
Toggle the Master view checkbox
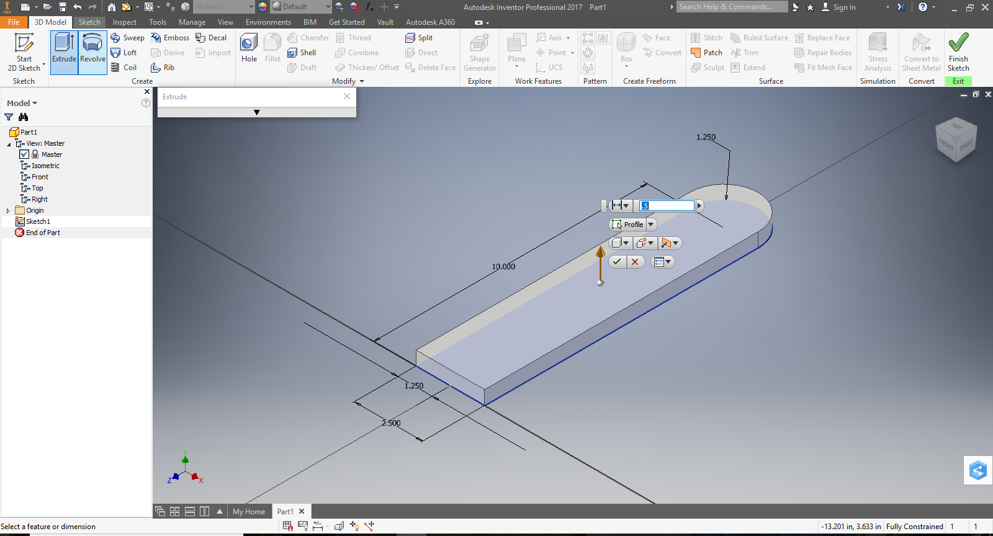pos(24,154)
